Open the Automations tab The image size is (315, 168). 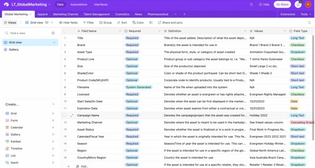tap(79, 5)
